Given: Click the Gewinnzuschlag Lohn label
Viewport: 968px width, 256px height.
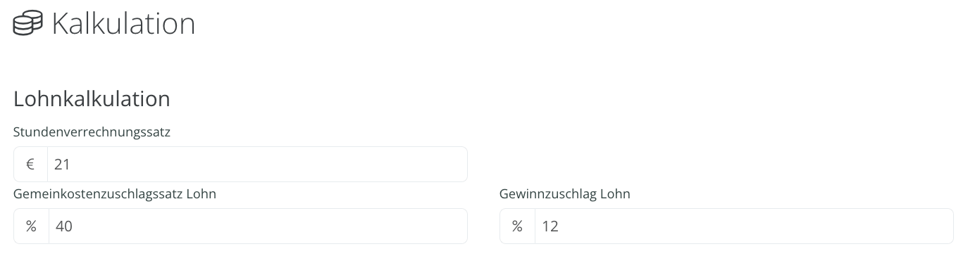Looking at the screenshot, I should (565, 193).
